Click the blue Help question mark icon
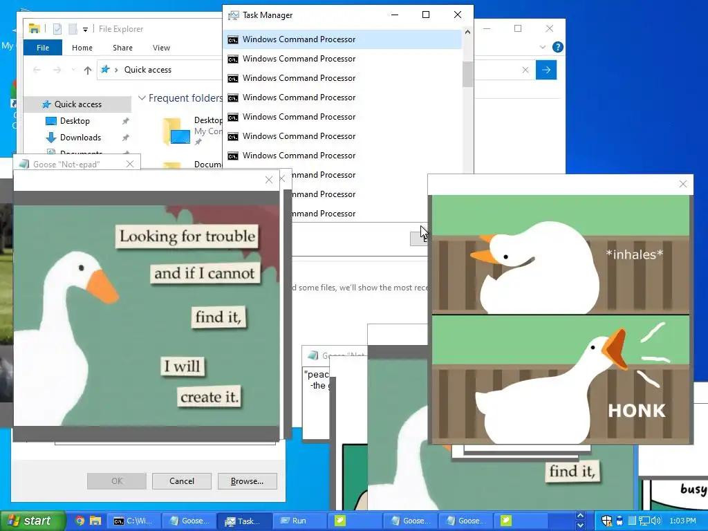The width and height of the screenshot is (708, 531). tap(558, 47)
